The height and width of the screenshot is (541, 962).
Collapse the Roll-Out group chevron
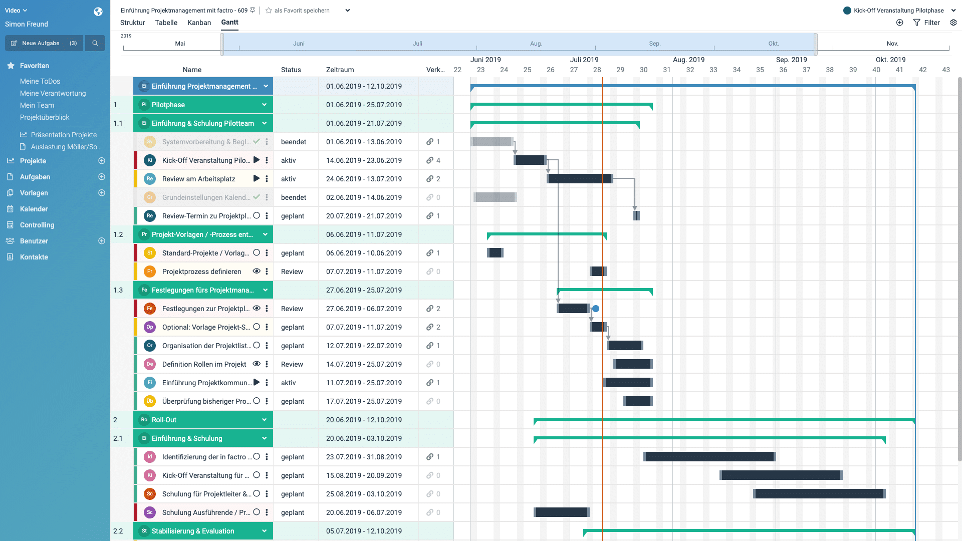tap(264, 420)
